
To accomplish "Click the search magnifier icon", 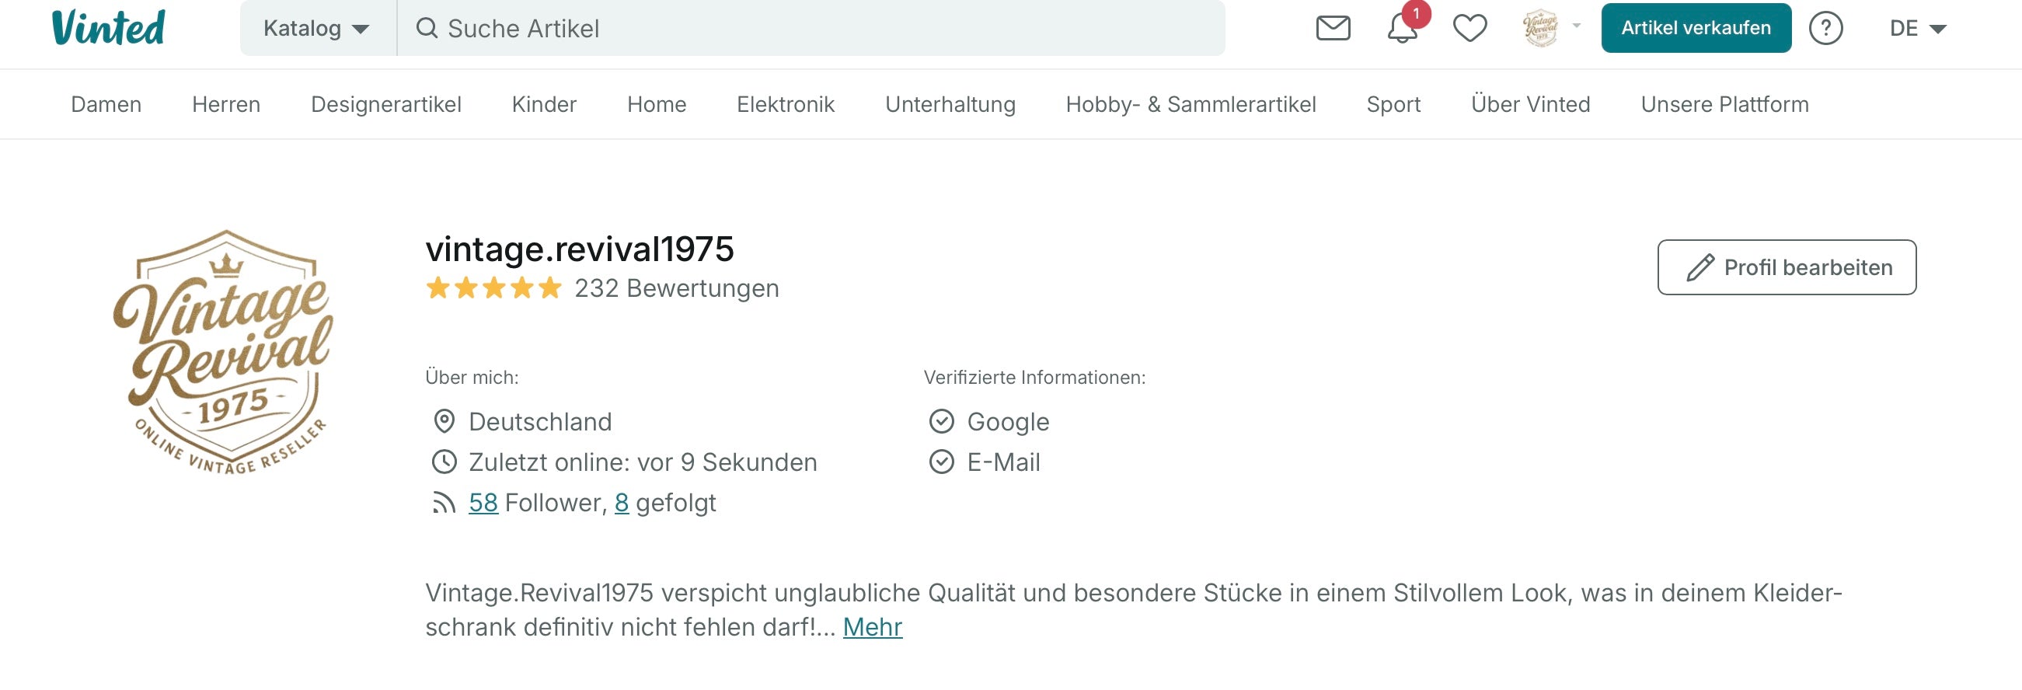I will [x=426, y=29].
